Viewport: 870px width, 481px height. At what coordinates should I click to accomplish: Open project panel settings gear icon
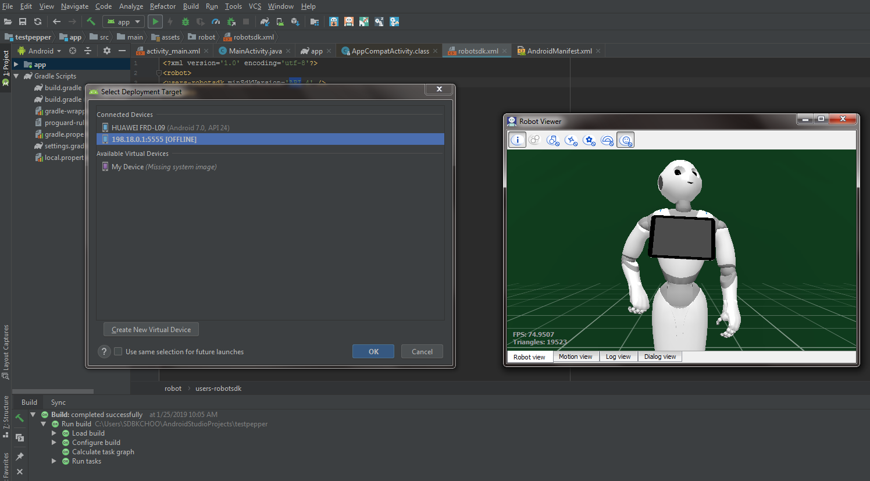[x=106, y=51]
